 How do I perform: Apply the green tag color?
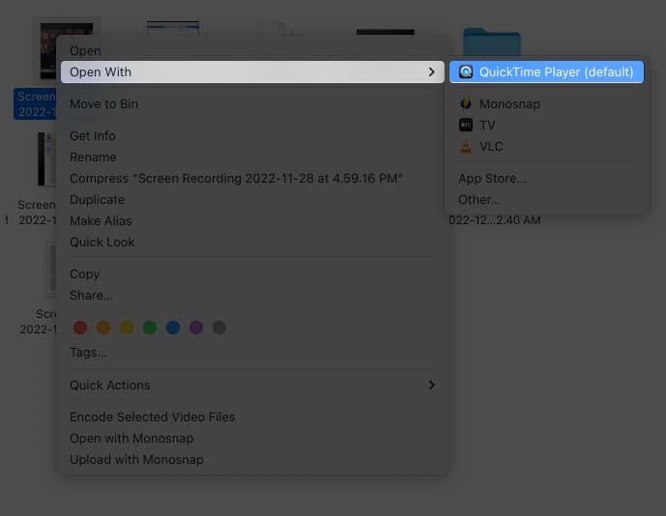click(150, 328)
